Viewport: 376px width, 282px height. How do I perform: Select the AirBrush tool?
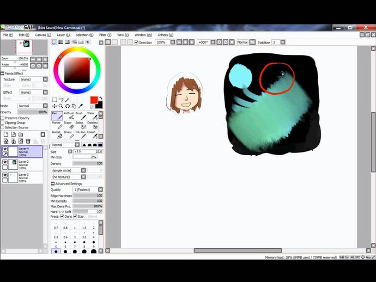click(x=69, y=116)
